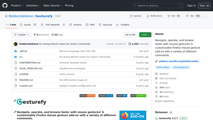Click the Sign up button
The height and width of the screenshot is (120, 213).
coord(204,6)
